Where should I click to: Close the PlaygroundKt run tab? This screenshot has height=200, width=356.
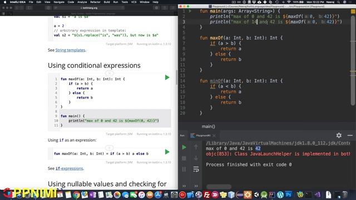[x=214, y=136]
